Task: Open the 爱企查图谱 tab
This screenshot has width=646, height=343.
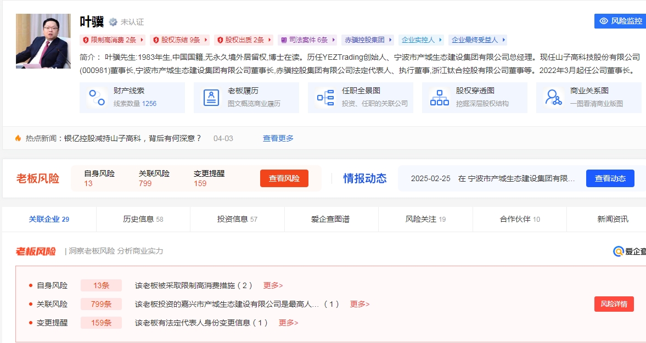Action: [x=332, y=219]
